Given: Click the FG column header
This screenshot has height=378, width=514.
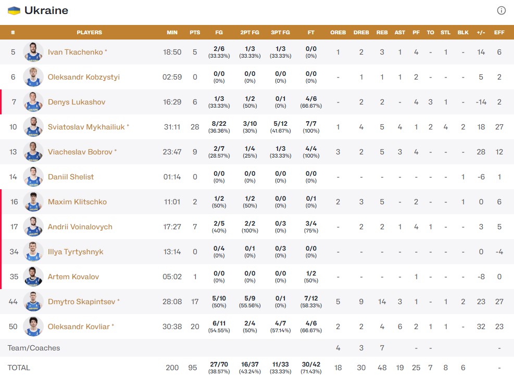Looking at the screenshot, I should tap(219, 32).
